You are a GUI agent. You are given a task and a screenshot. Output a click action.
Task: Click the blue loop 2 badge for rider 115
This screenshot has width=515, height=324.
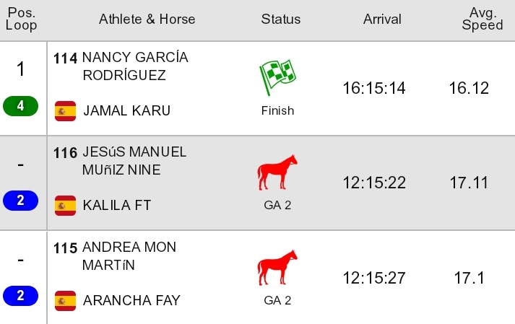(x=20, y=295)
